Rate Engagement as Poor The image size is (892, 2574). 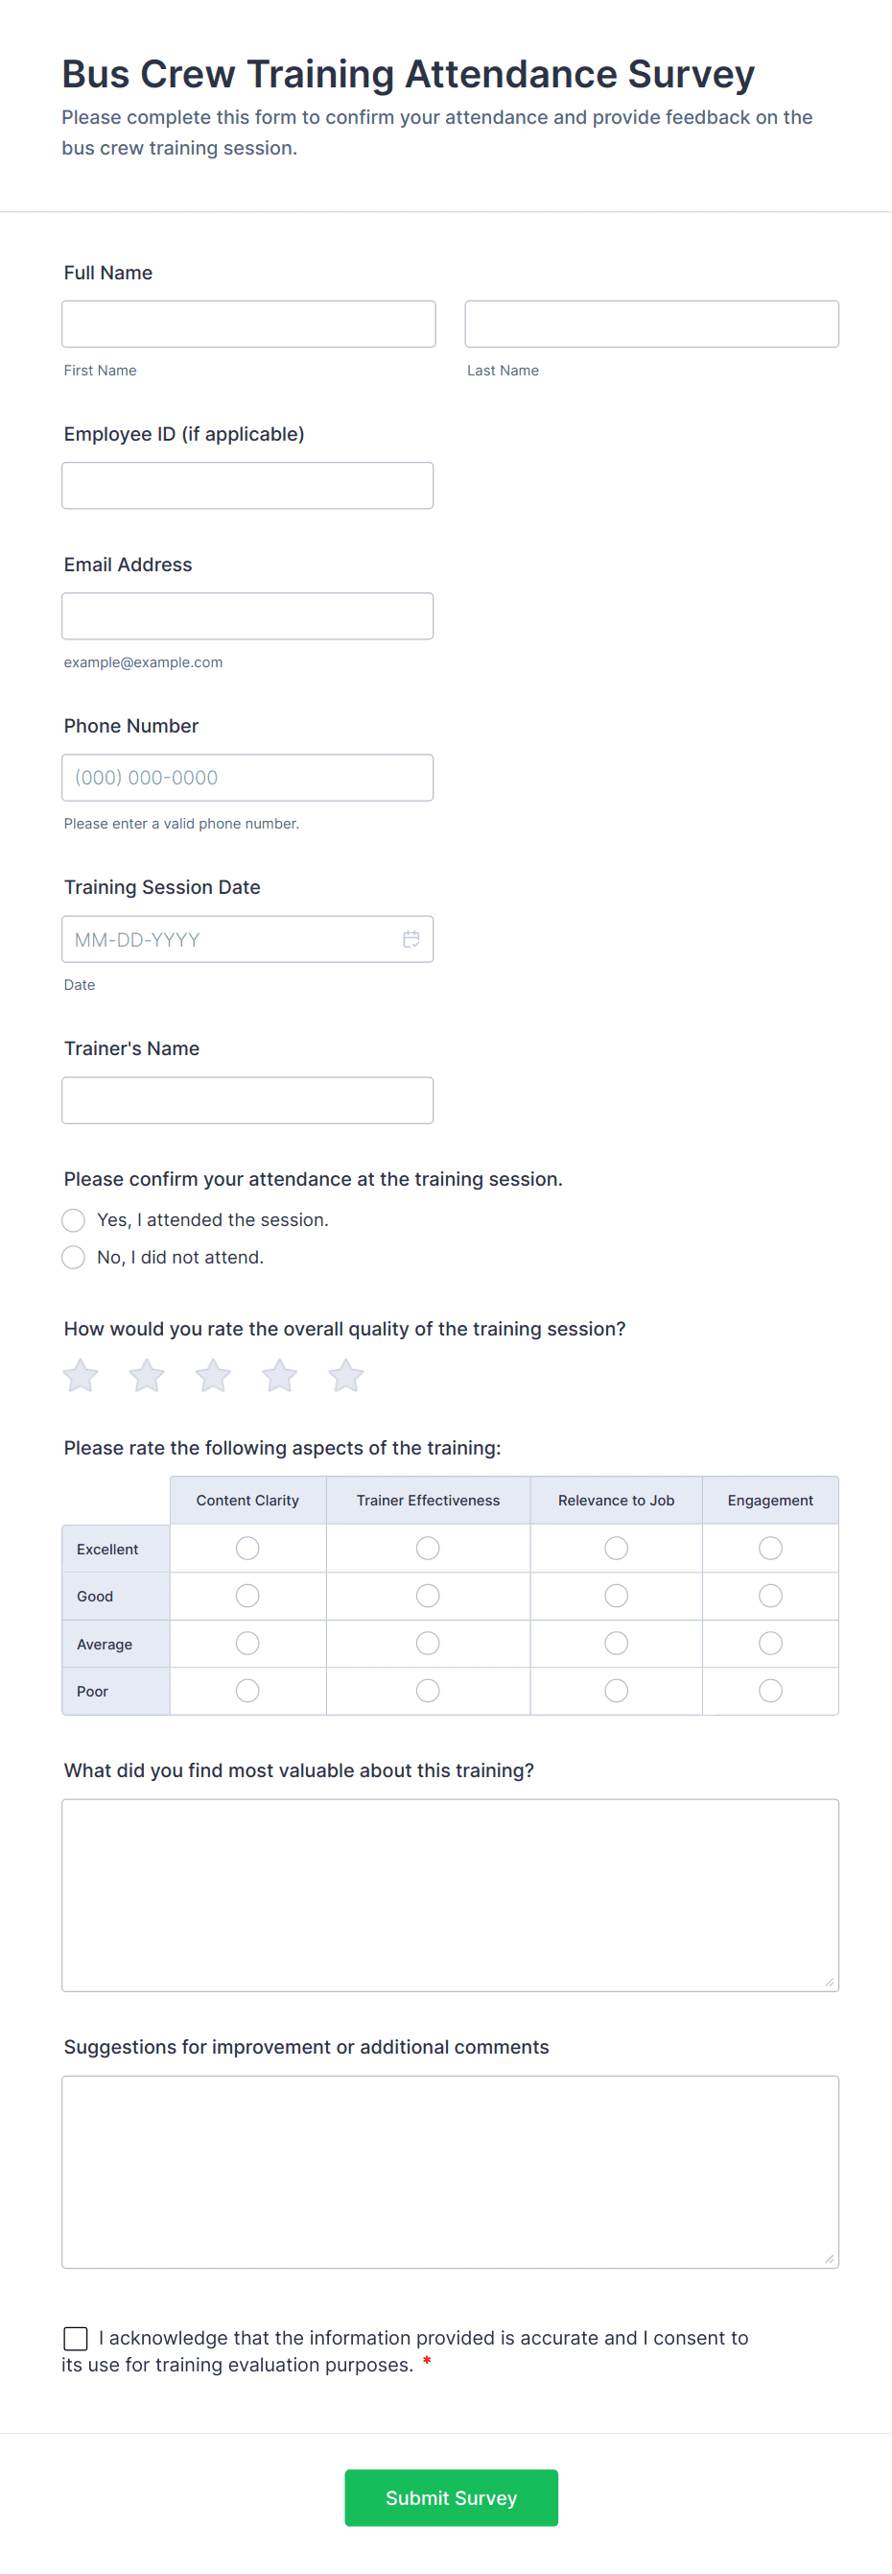coord(770,1691)
